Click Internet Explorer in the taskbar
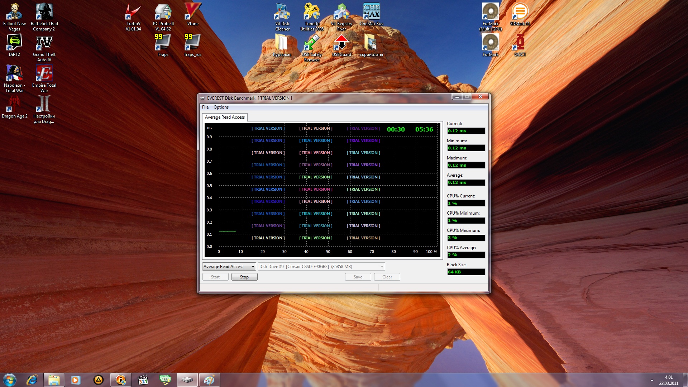Screen dimensions: 688x387 [x=32, y=380]
